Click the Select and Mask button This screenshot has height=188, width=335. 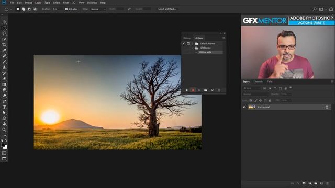[x=167, y=9]
